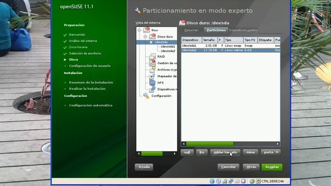Click the Swap filesystem cell
The width and height of the screenshot is (331, 186).
248,45
